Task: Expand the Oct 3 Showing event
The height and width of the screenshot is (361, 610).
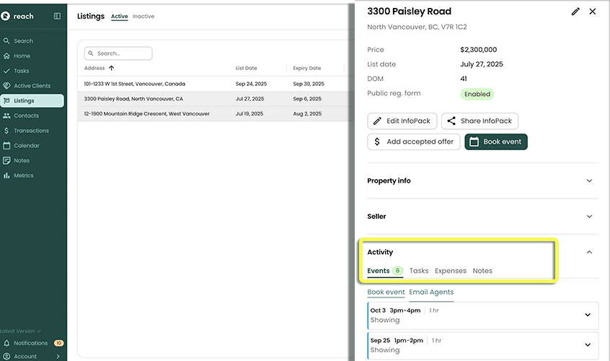Action: point(587,315)
